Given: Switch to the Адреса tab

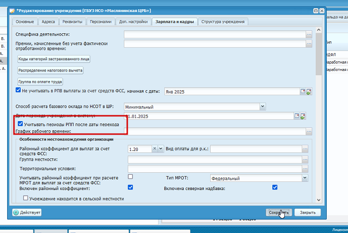Looking at the screenshot, I should coord(48,22).
